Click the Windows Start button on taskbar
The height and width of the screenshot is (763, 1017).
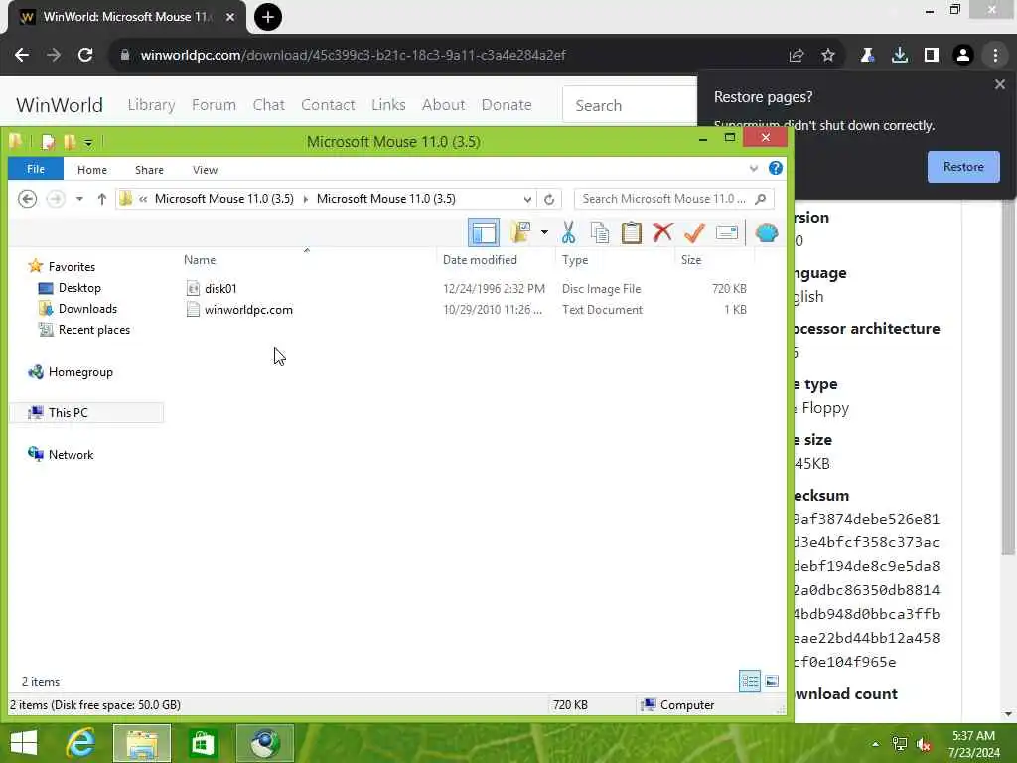(24, 743)
